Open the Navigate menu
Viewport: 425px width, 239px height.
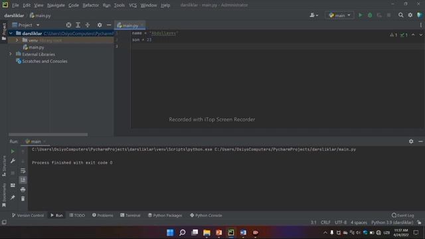56,5
